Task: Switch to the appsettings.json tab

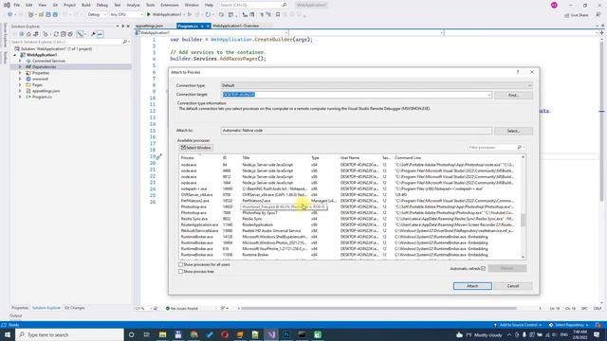Action: click(150, 26)
